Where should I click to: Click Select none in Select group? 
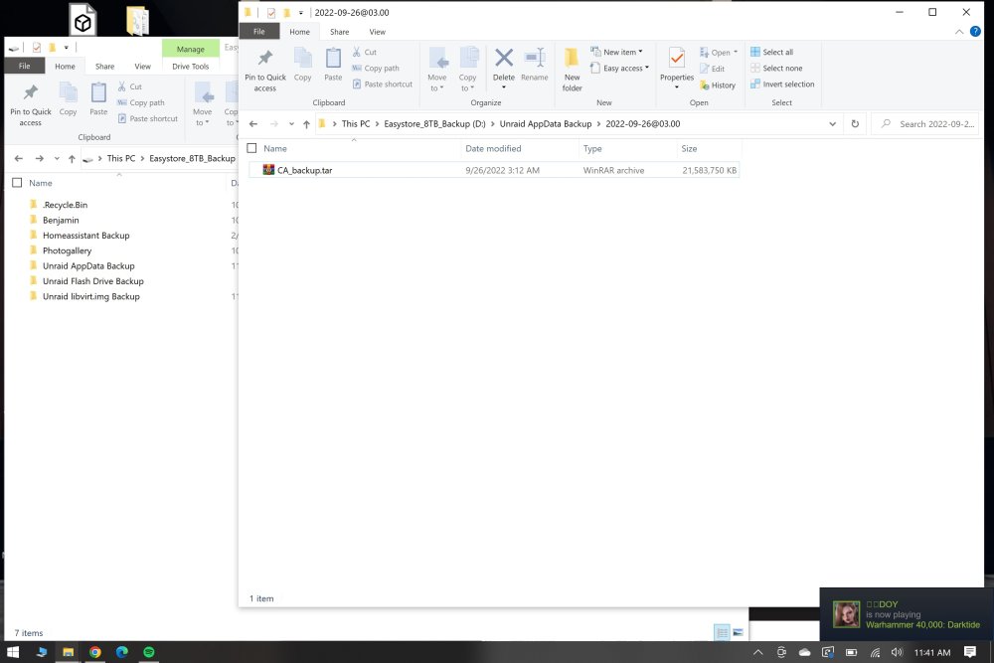[776, 68]
